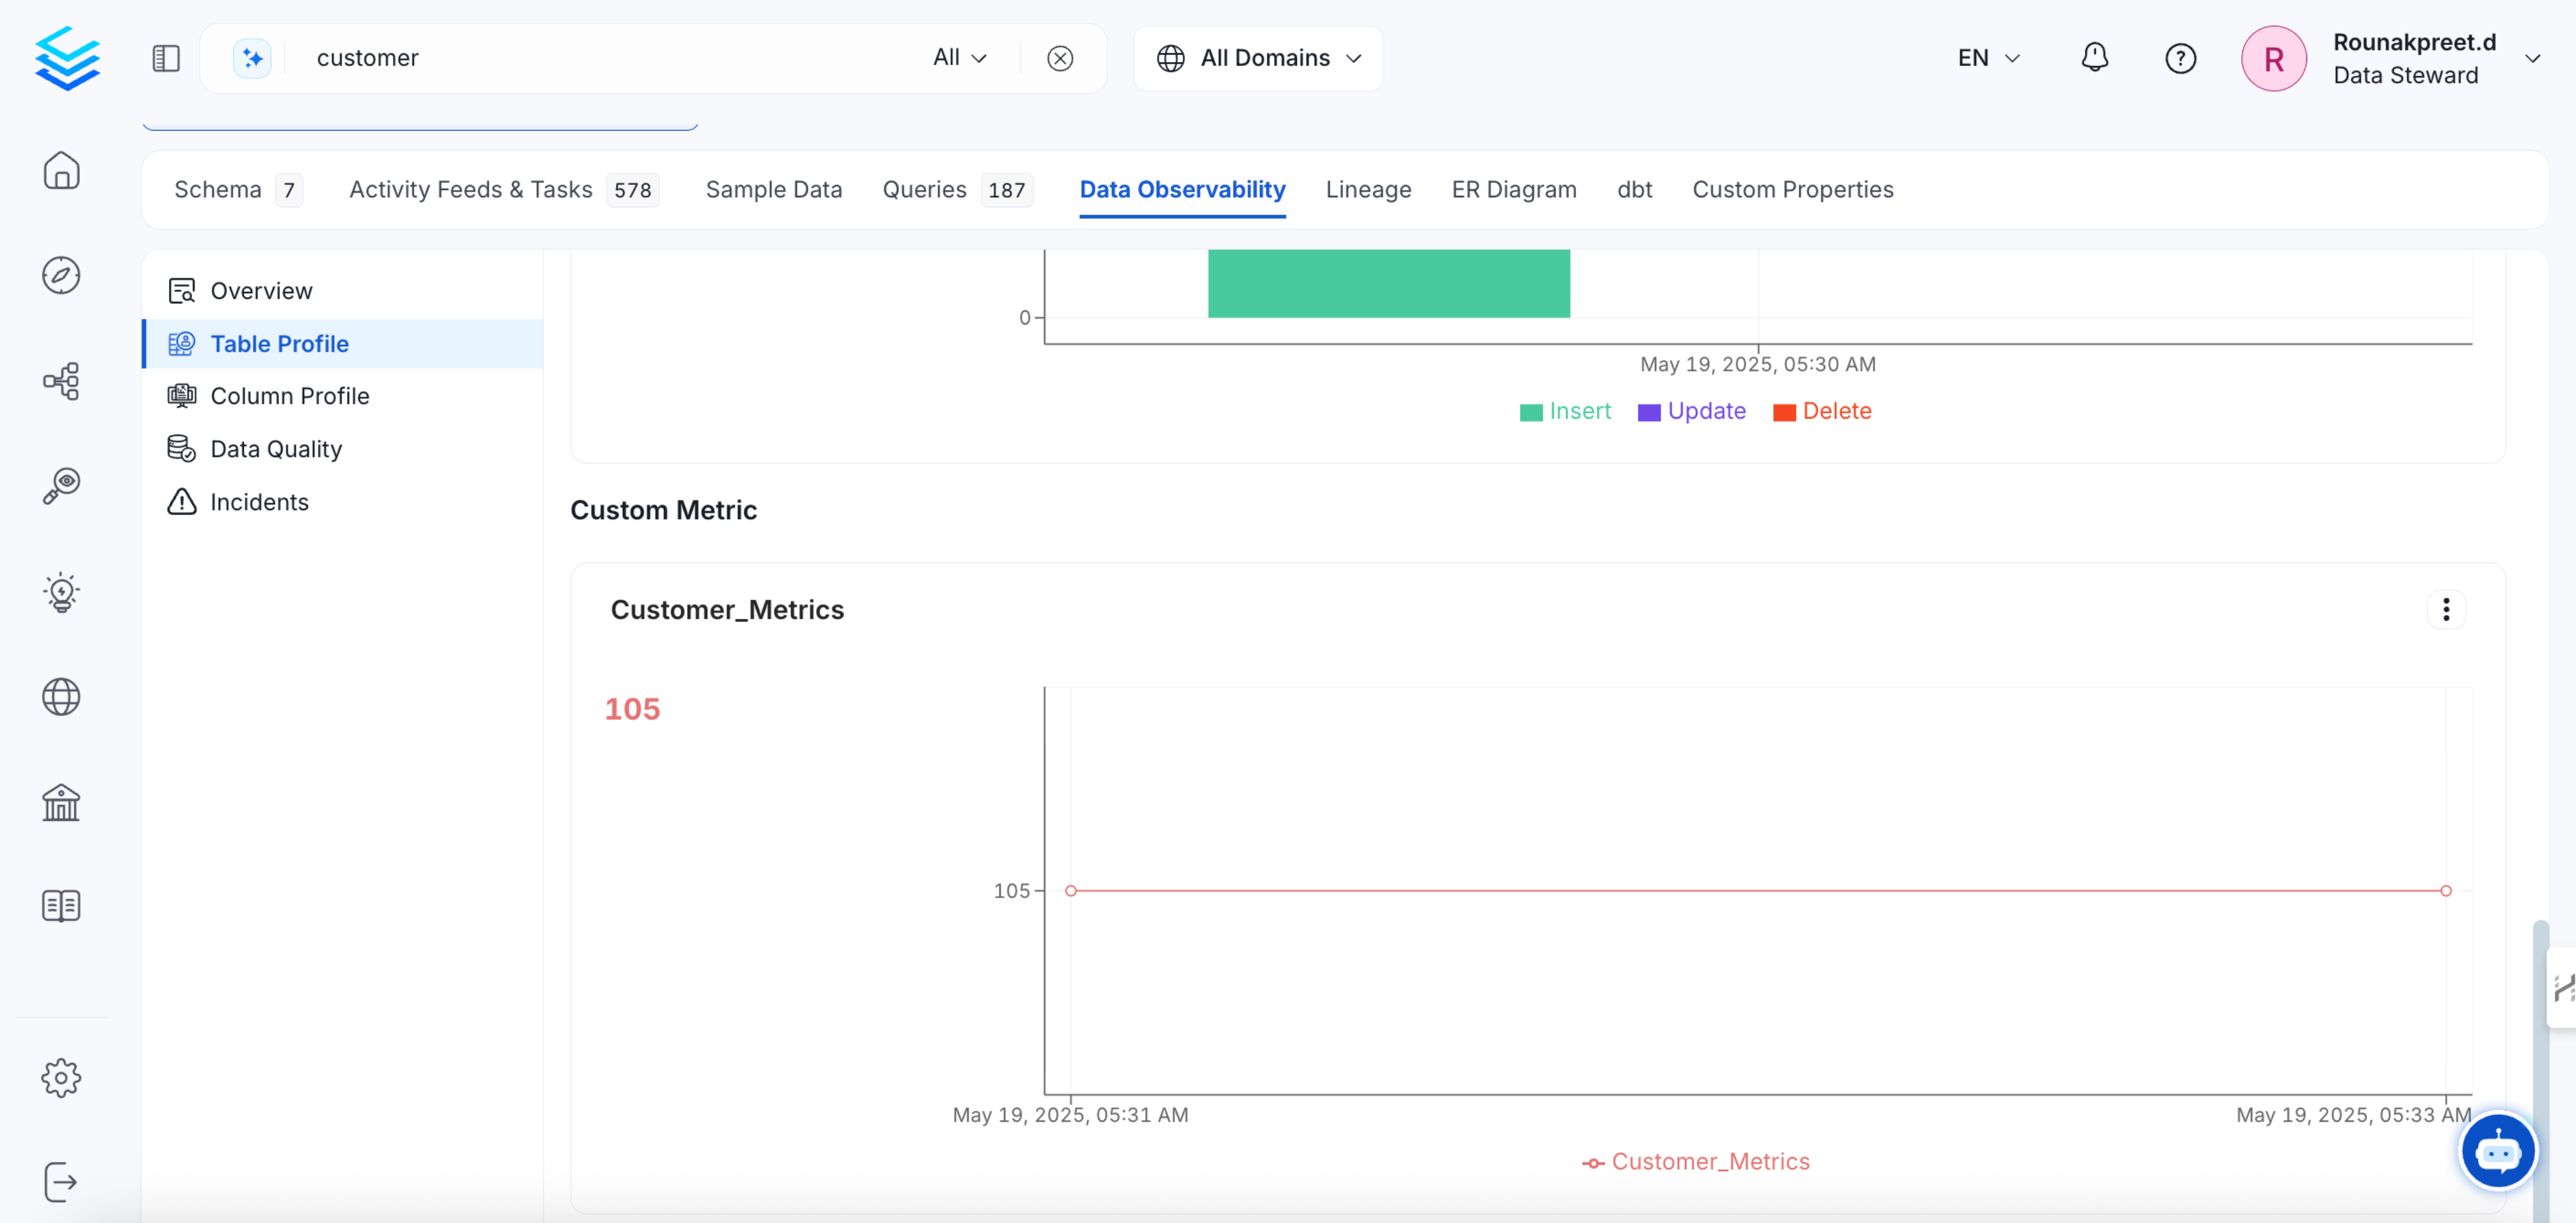Image resolution: width=2576 pixels, height=1223 pixels.
Task: Open the EN language dropdown
Action: pos(1987,58)
